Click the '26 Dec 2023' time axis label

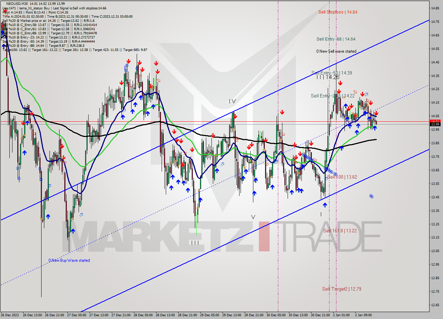(x=10, y=315)
